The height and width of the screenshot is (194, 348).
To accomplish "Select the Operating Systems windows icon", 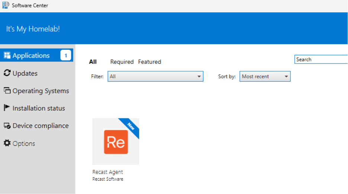I will 7,91.
